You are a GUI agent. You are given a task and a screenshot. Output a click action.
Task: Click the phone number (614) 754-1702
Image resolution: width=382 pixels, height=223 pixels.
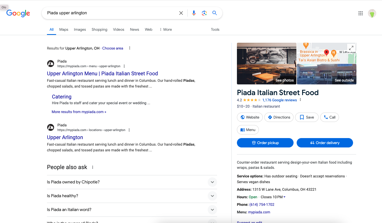coord(262,205)
